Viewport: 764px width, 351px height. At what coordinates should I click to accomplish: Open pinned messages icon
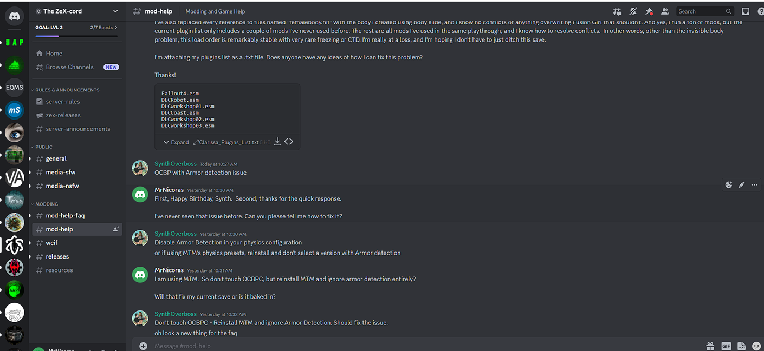649,11
